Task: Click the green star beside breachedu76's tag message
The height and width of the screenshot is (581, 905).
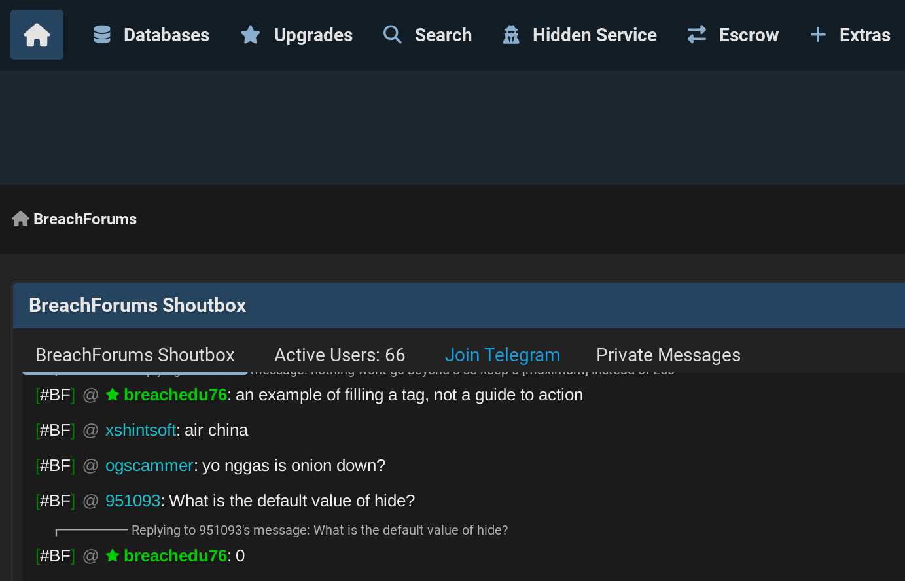Action: (113, 395)
